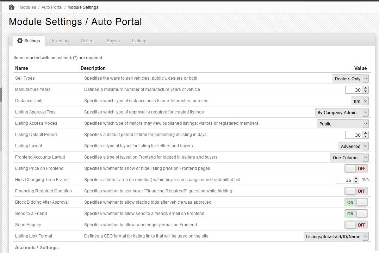Open the Frontend Accounts Layout dropdown
The image size is (379, 253).
click(349, 158)
